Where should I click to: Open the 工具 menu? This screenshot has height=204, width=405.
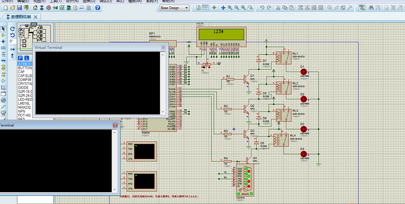56,1
